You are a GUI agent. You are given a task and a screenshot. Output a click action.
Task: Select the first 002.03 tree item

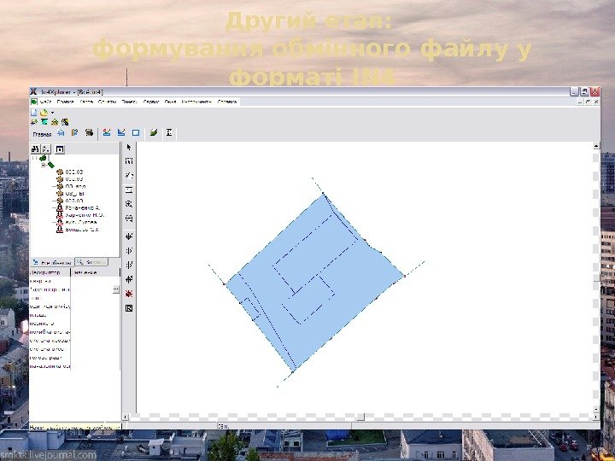pyautogui.click(x=74, y=172)
